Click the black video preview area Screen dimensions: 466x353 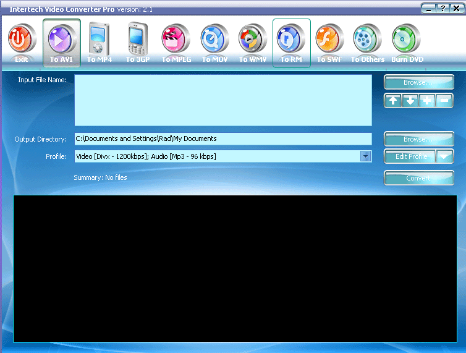(235, 268)
